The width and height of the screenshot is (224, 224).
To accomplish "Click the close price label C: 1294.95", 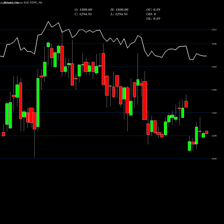I will (83, 14).
